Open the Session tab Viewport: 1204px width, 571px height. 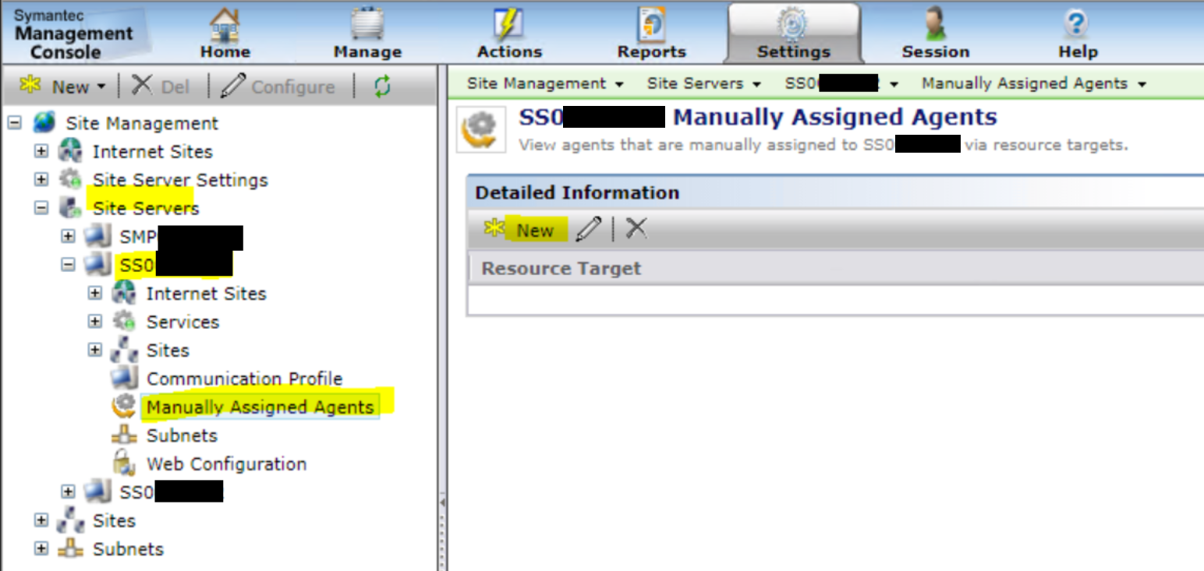[935, 33]
